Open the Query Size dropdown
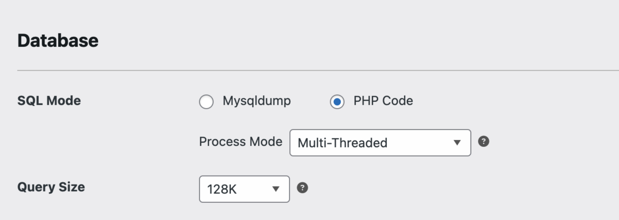This screenshot has height=220, width=619. (244, 189)
